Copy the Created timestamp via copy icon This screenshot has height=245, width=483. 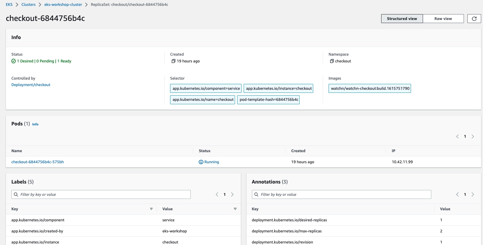point(173,61)
